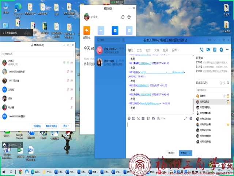Open the 应用 tab
Image resolution: width=234 pixels, height=176 pixels.
click(x=165, y=50)
